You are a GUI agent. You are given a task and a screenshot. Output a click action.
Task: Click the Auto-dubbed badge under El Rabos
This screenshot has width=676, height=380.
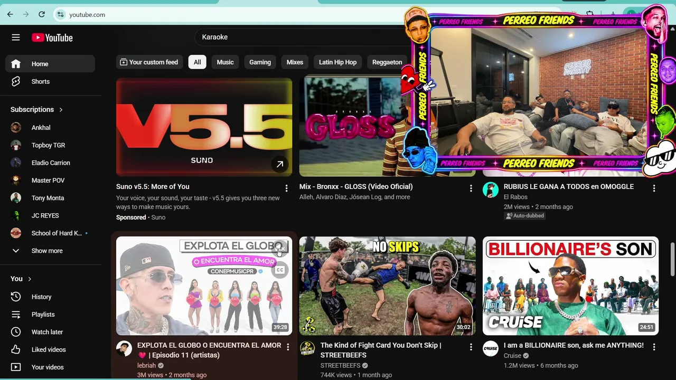coord(524,215)
